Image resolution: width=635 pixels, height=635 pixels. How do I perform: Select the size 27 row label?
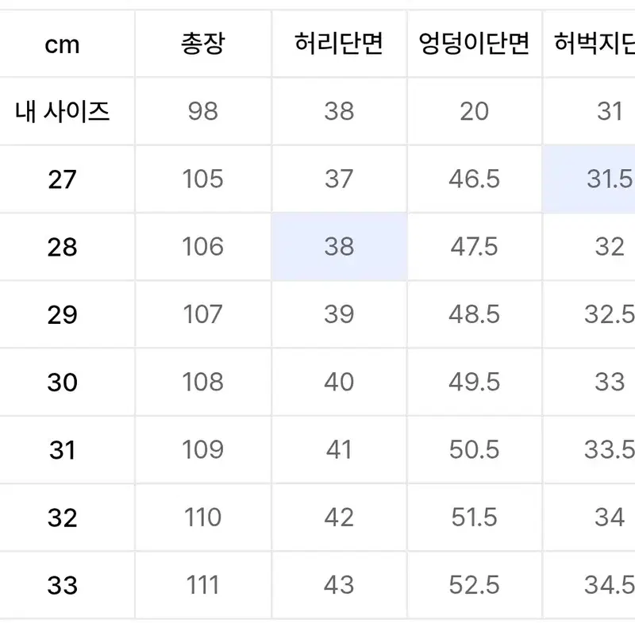(x=63, y=179)
